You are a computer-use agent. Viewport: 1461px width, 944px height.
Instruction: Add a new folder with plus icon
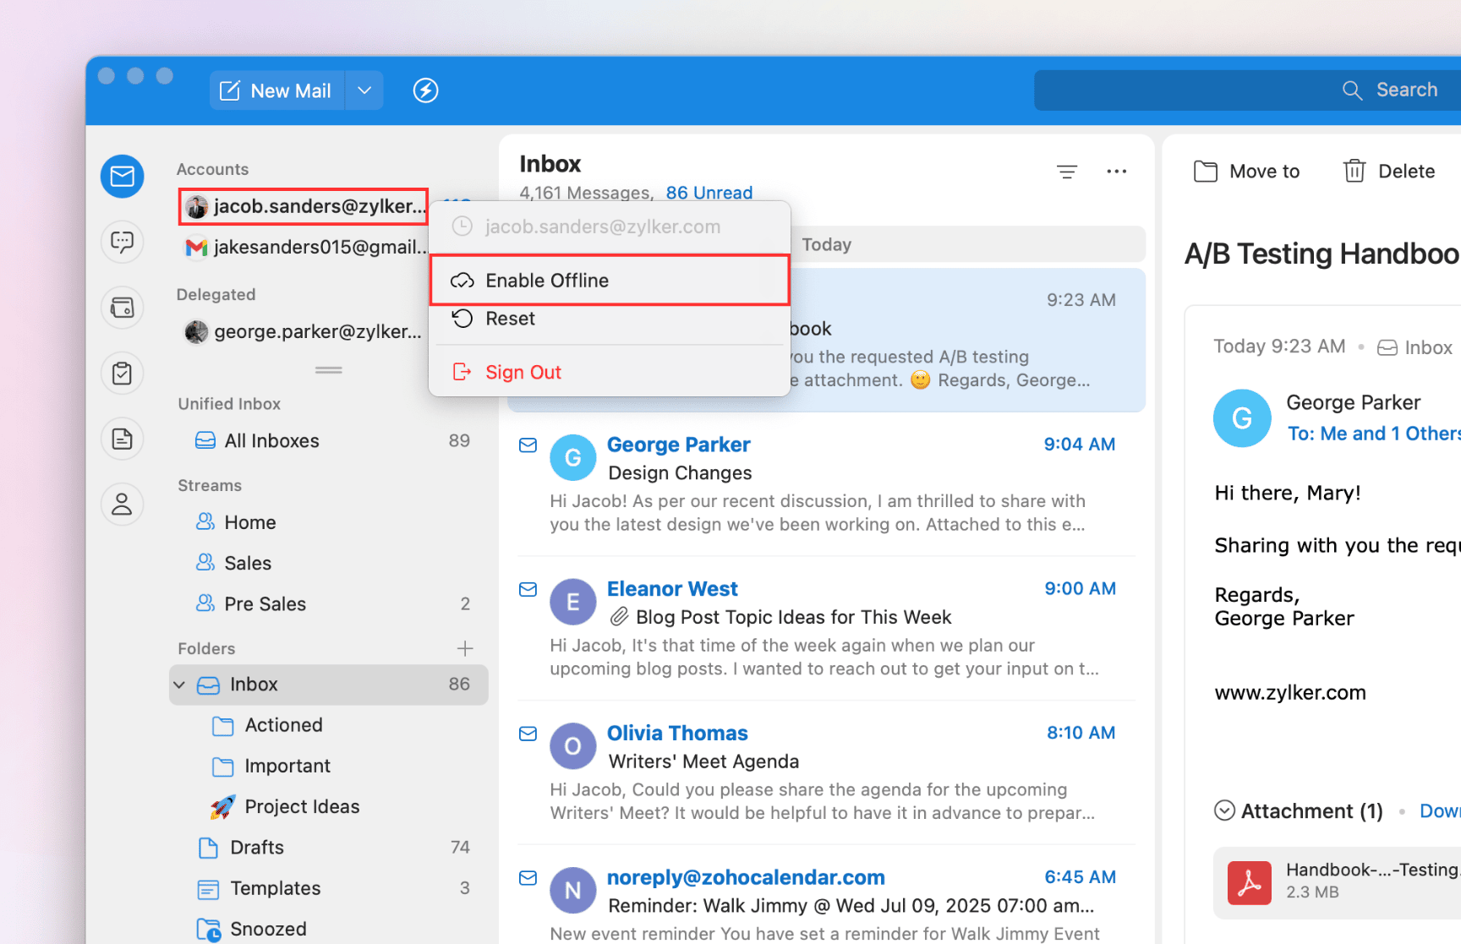click(x=464, y=648)
